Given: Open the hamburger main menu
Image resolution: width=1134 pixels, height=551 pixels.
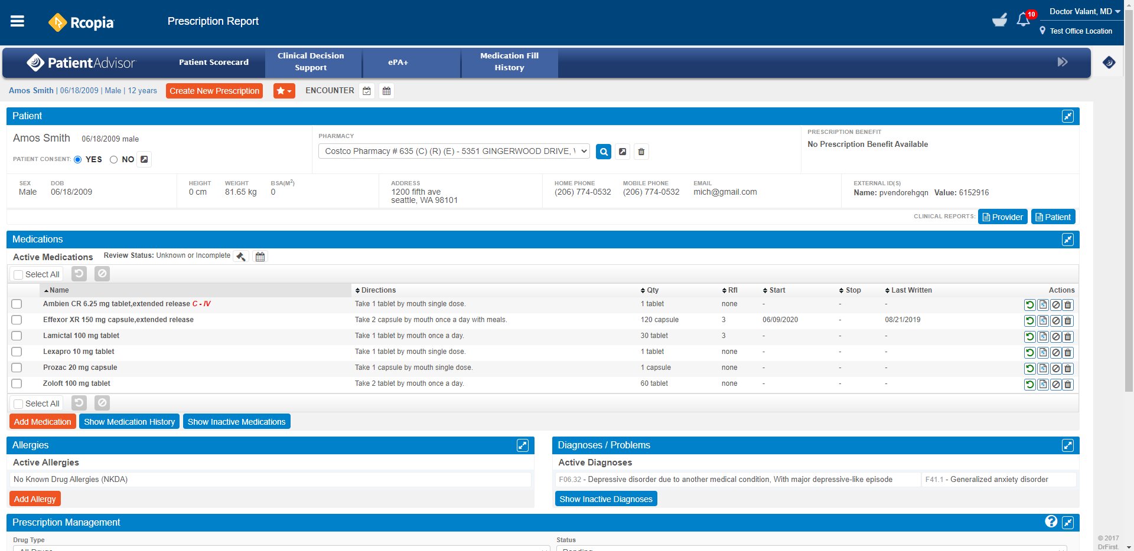Looking at the screenshot, I should point(18,21).
